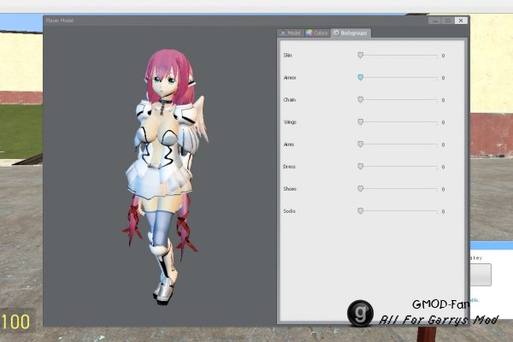The height and width of the screenshot is (342, 513).
Task: Click the Dress slider handle
Action: tap(360, 166)
